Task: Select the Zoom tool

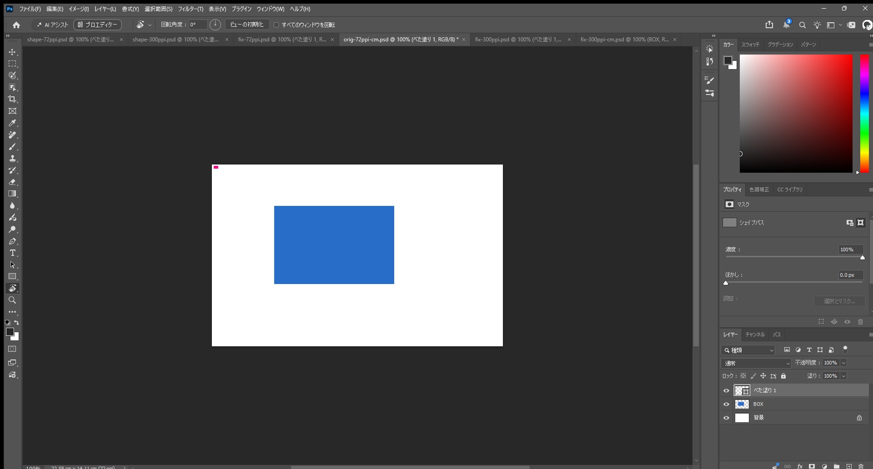Action: [x=12, y=300]
